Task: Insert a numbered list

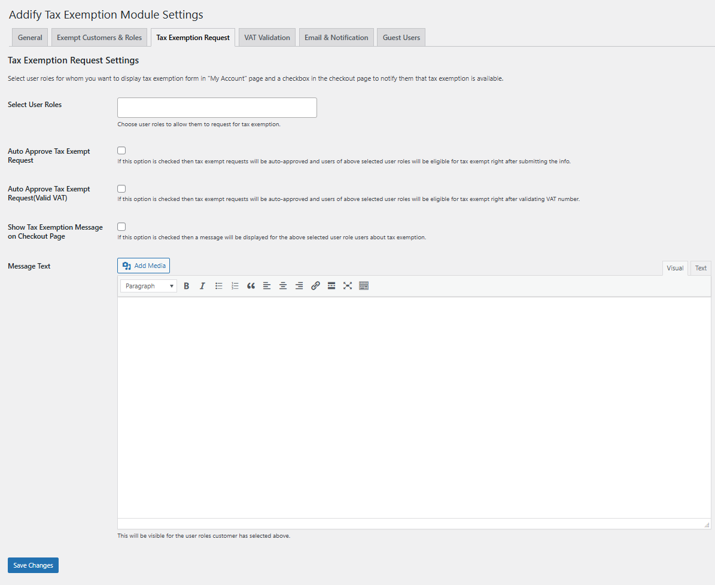Action: (235, 286)
